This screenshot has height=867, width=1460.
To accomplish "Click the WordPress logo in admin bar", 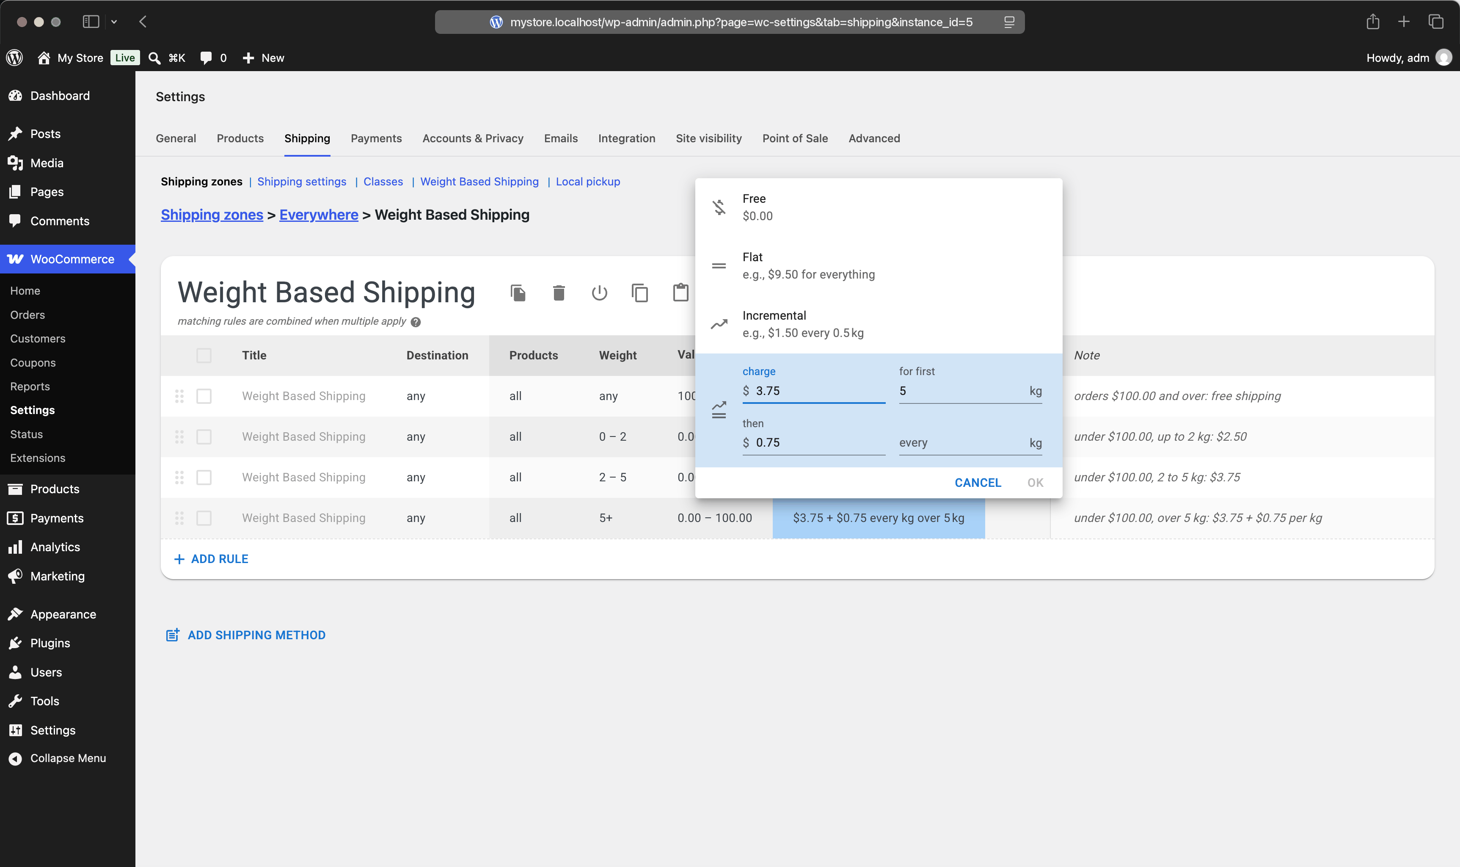I will tap(14, 57).
